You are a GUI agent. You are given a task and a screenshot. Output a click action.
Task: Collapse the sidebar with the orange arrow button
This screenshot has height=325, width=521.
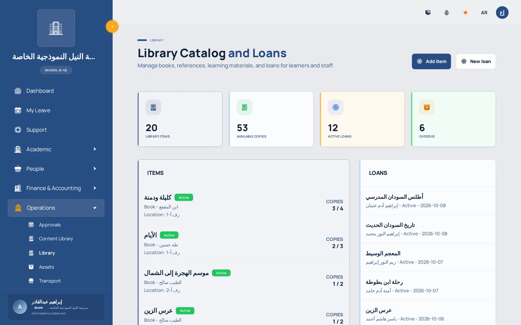(x=112, y=27)
